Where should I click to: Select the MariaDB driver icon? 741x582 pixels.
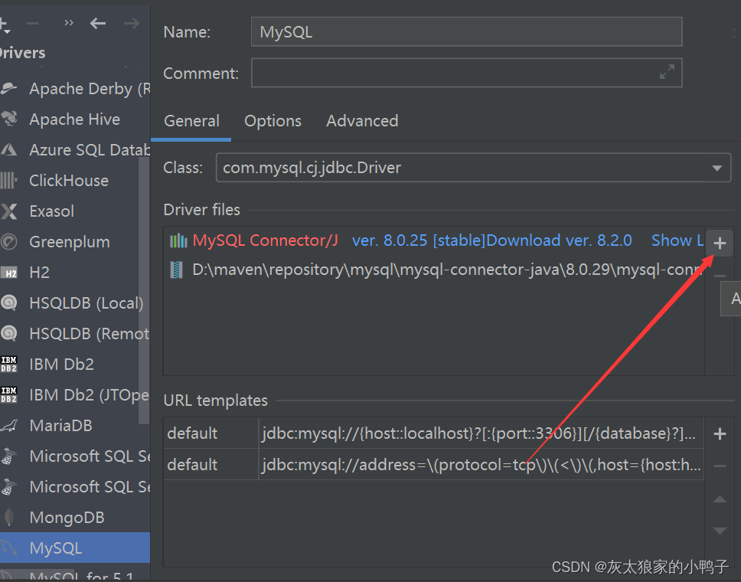point(8,426)
